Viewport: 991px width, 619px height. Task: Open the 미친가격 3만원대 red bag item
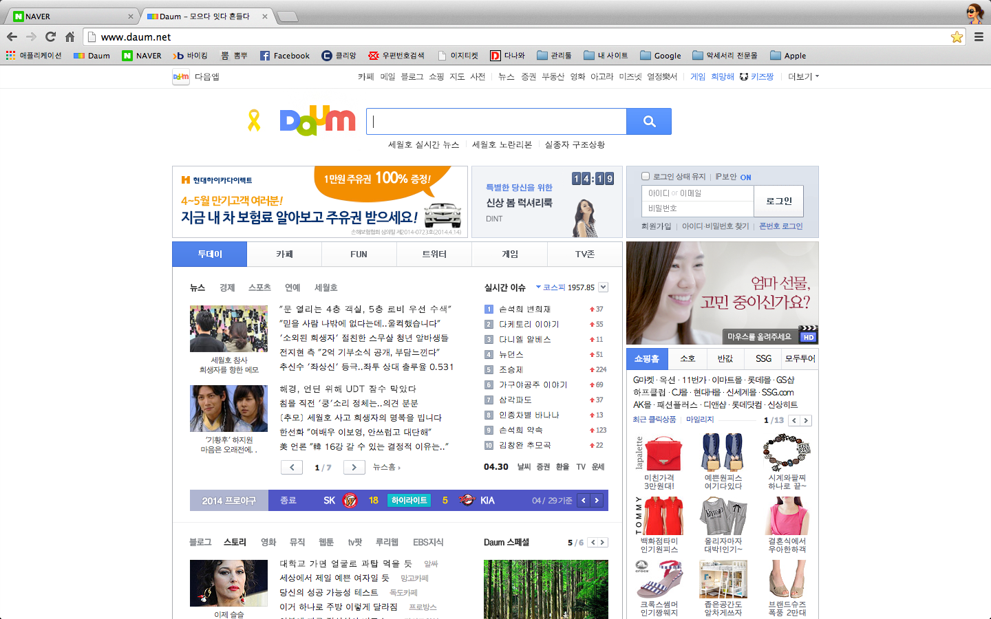point(659,461)
